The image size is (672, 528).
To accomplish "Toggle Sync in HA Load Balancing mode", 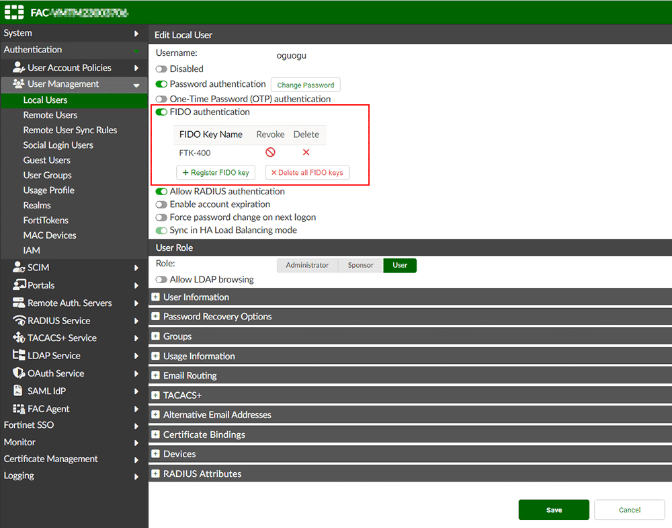I will (161, 230).
